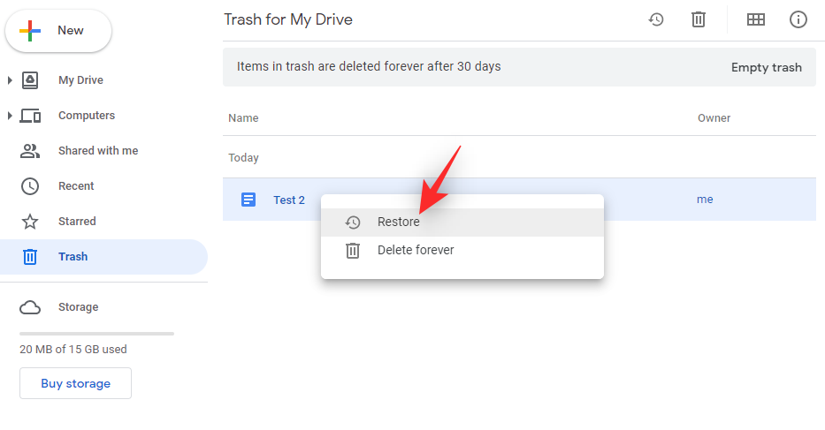Sort by the Name column header

click(x=243, y=117)
